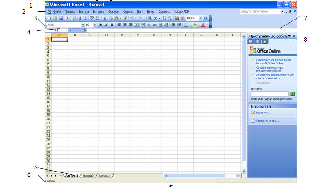Center text in the cell
Image resolution: width=318 pixels, height=187 pixels.
point(124,25)
